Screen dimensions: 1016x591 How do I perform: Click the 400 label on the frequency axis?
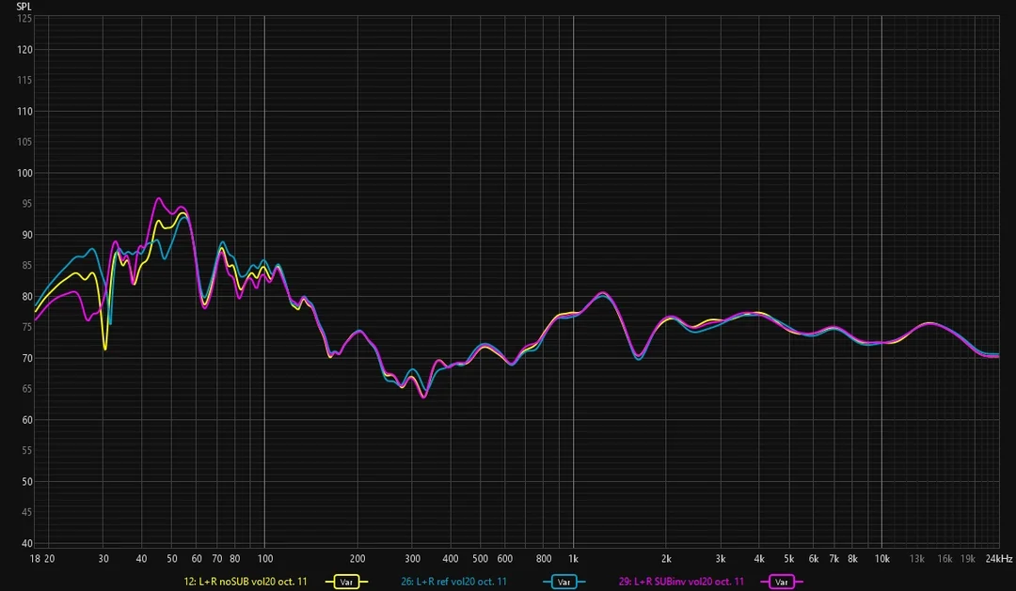451,559
